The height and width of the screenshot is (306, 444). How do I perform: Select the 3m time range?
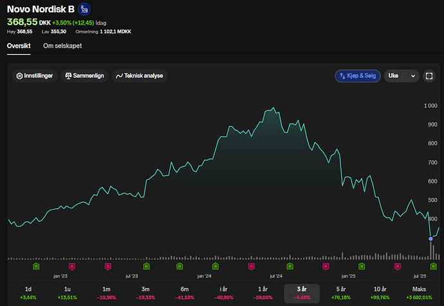[145, 293]
